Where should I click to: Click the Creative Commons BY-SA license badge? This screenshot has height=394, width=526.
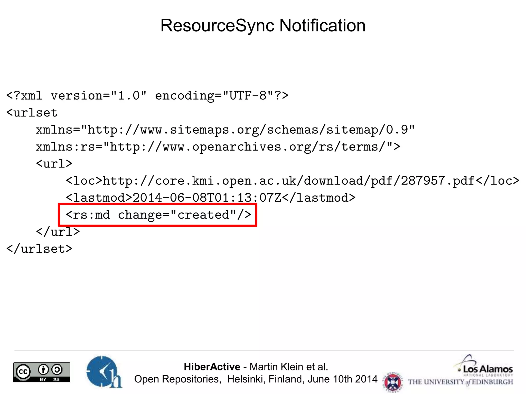coord(42,372)
